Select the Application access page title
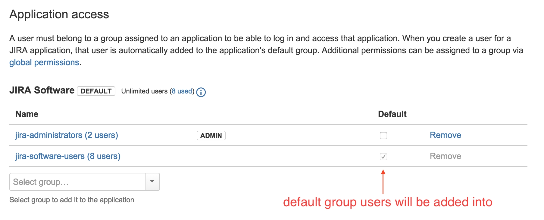 point(59,14)
